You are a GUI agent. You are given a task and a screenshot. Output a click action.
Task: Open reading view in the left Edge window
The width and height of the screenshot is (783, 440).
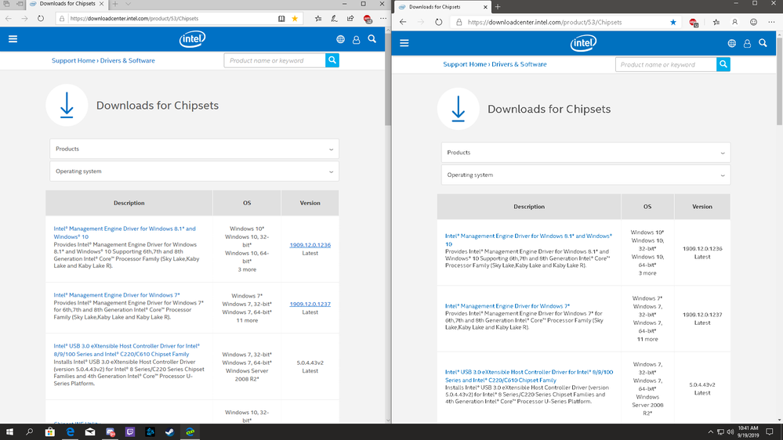click(x=281, y=19)
